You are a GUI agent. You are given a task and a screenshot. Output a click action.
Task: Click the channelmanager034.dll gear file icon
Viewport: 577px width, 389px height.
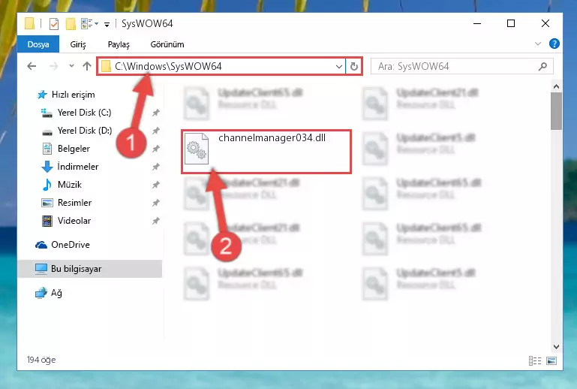click(197, 149)
